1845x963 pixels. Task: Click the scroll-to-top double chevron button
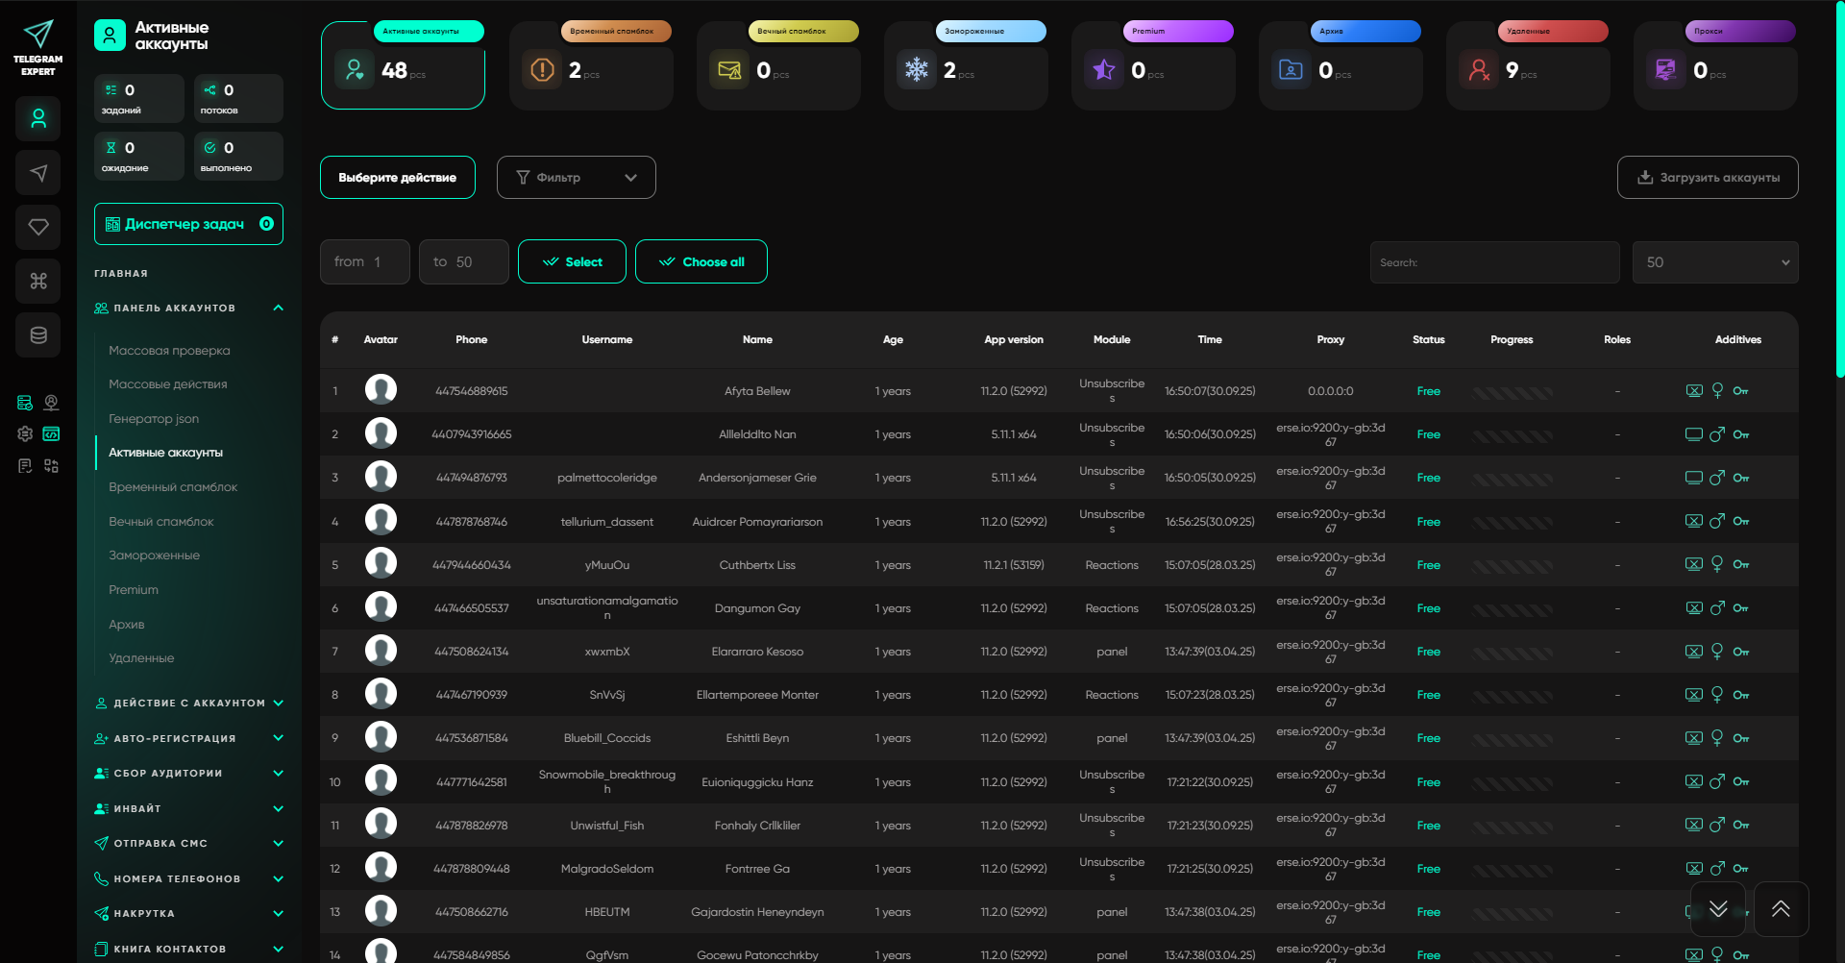1781,909
